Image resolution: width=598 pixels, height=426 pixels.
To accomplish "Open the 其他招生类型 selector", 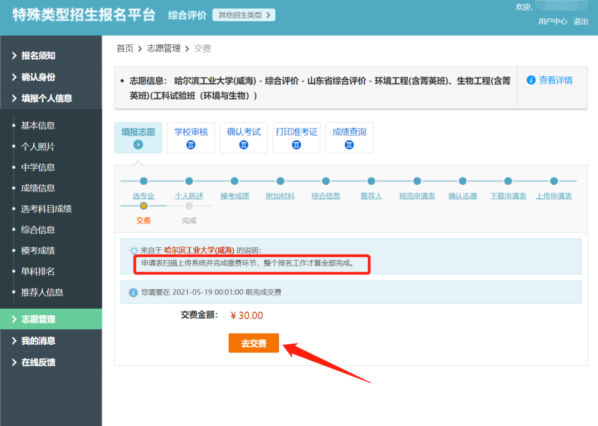I will pos(244,15).
